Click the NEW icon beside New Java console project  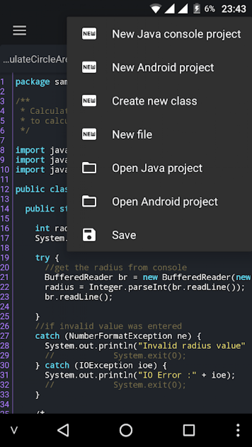point(89,34)
